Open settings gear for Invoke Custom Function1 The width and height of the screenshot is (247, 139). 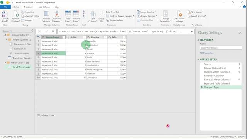point(239,72)
